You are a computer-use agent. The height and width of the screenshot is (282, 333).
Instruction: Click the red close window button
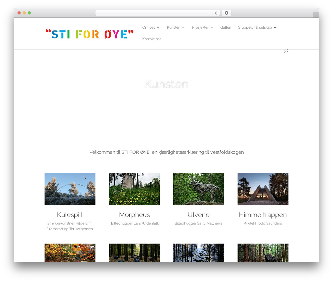coord(19,13)
